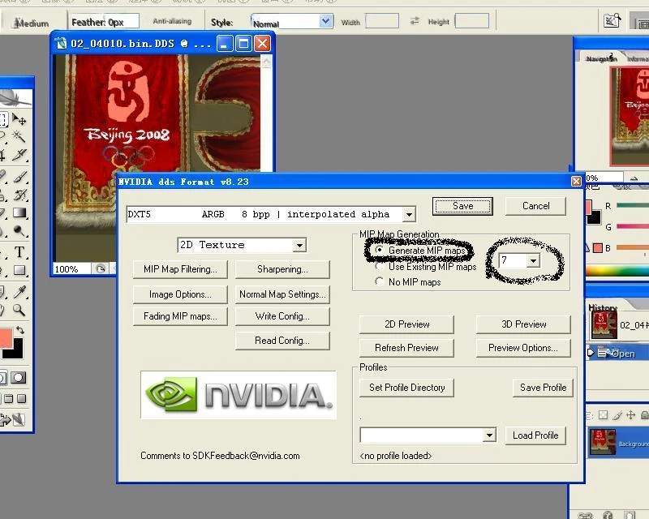Image resolution: width=649 pixels, height=519 pixels.
Task: Switch to Quick Mask mode icon
Action: (18, 377)
